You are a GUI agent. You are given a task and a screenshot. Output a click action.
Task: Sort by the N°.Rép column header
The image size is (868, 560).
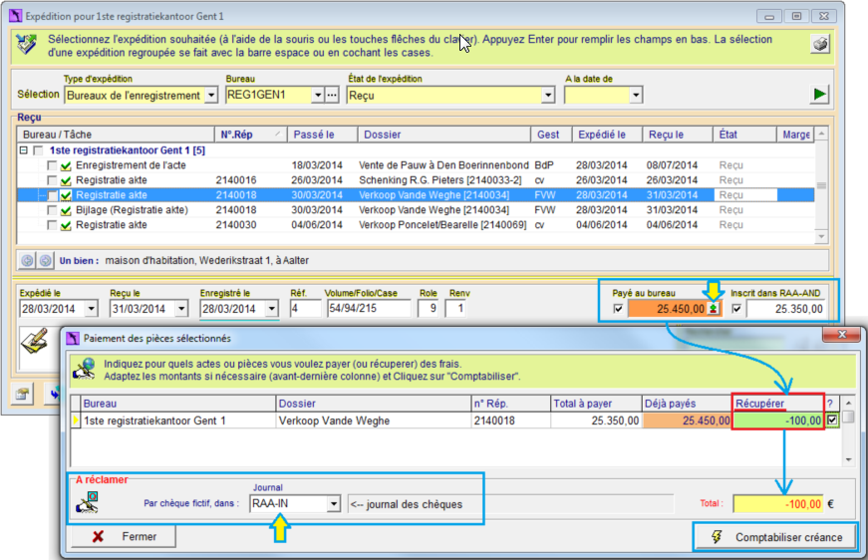click(251, 135)
